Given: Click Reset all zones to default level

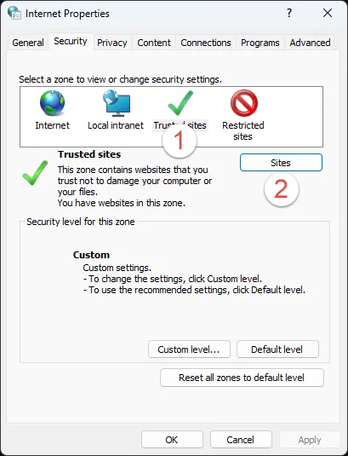Looking at the screenshot, I should click(x=242, y=378).
